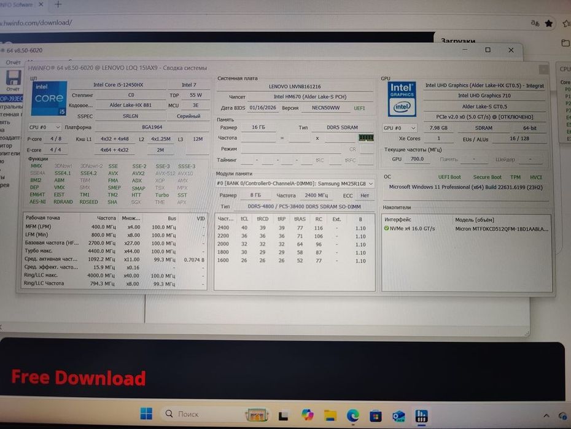
Task: Click the TDP 55 W value
Action: pyautogui.click(x=196, y=95)
